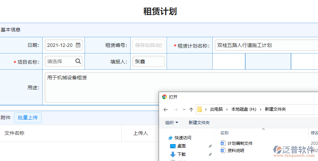Expand the recent locations dropdown arrow
The width and height of the screenshot is (318, 161).
(184, 110)
